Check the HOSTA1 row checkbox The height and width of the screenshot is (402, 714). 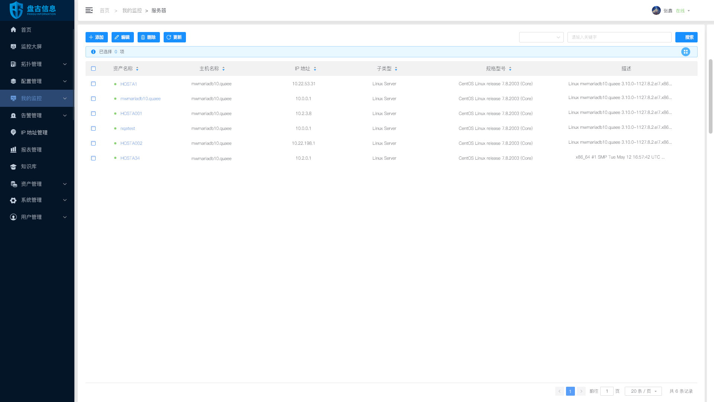tap(93, 84)
